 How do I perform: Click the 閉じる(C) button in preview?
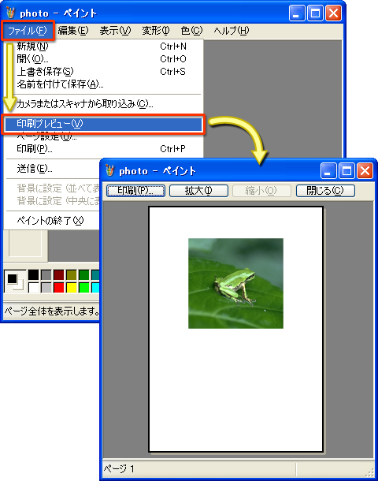[x=325, y=191]
